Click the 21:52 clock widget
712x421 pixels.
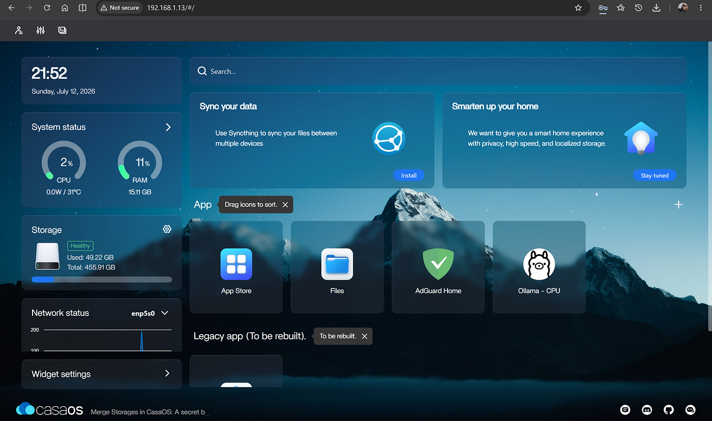[49, 73]
